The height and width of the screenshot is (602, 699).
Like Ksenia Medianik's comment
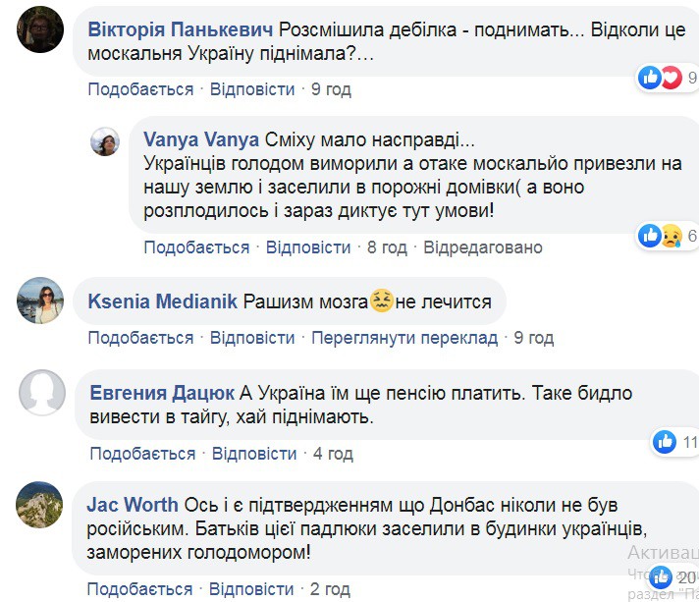click(140, 338)
